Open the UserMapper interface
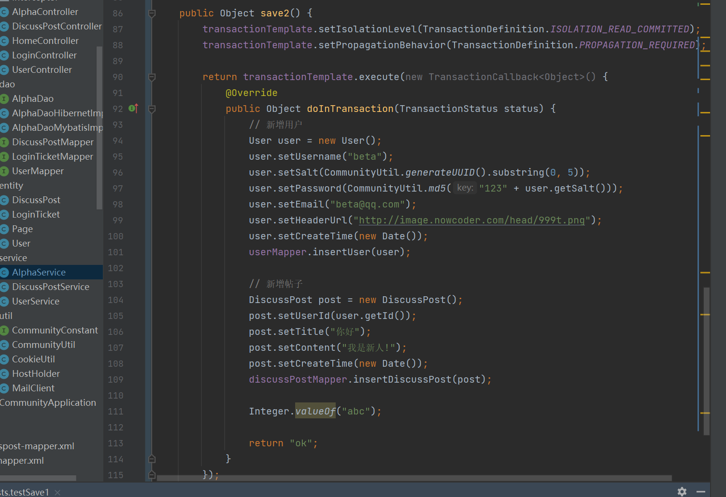The width and height of the screenshot is (726, 497). (x=38, y=171)
